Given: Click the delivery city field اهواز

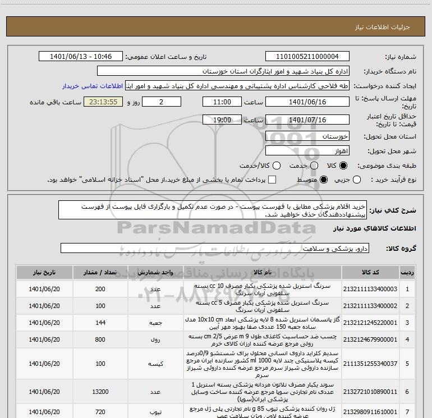Looking at the screenshot, I should pyautogui.click(x=307, y=151).
